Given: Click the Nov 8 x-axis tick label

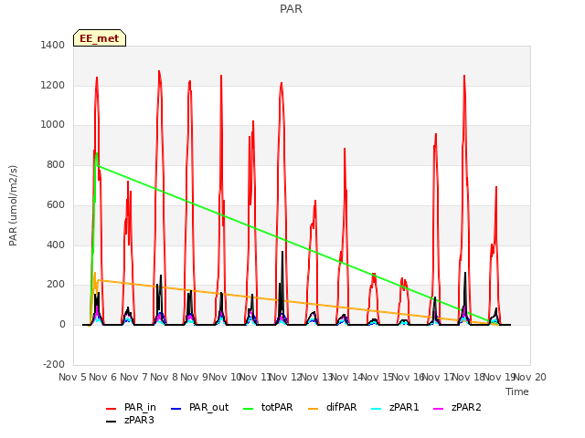Looking at the screenshot, I should [164, 377].
